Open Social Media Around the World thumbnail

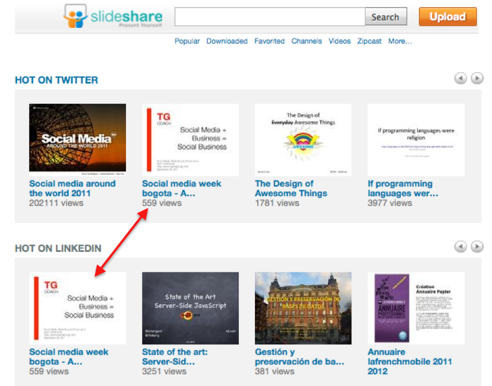coord(77,139)
